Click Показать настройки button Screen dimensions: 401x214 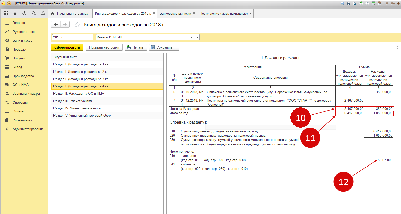(104, 47)
